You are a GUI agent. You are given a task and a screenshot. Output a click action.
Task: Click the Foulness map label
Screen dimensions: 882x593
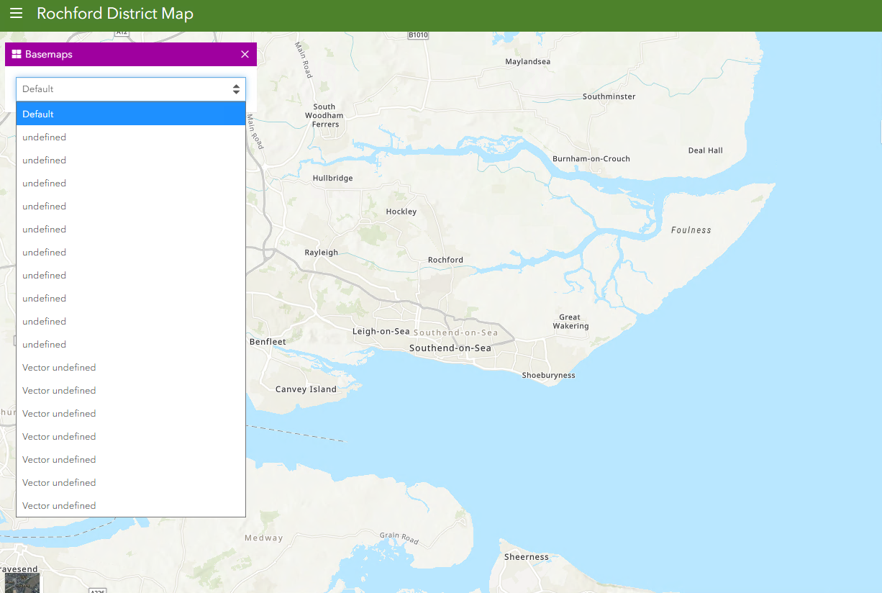691,230
